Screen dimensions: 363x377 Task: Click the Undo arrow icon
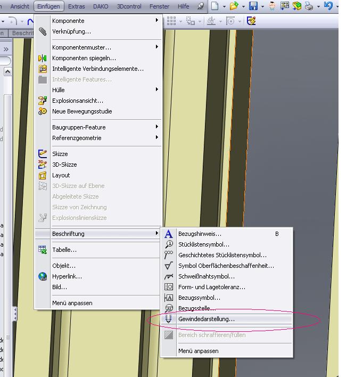click(x=328, y=5)
